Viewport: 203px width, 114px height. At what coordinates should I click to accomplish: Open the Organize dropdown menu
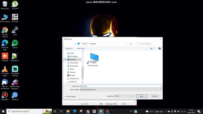click(x=69, y=48)
